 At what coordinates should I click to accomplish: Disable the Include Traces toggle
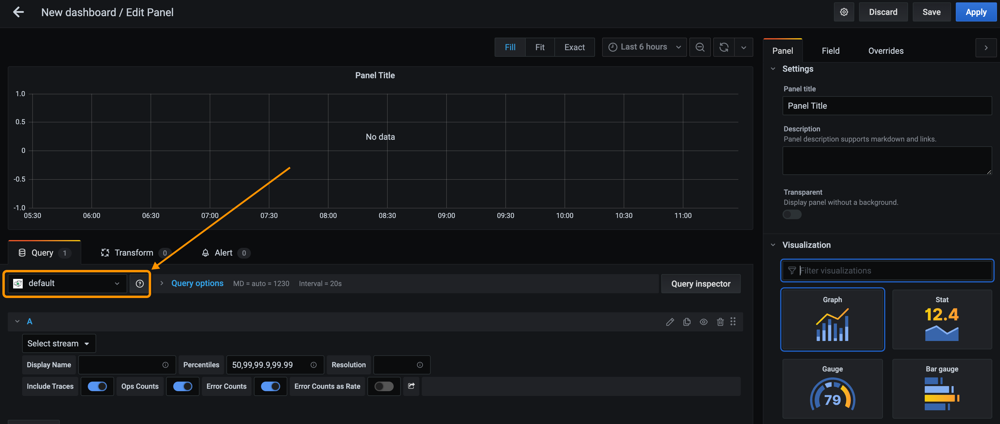(97, 386)
